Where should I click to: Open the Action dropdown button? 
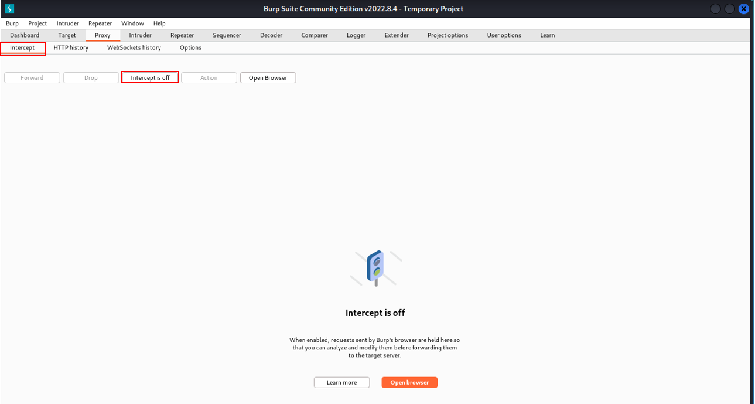click(209, 77)
